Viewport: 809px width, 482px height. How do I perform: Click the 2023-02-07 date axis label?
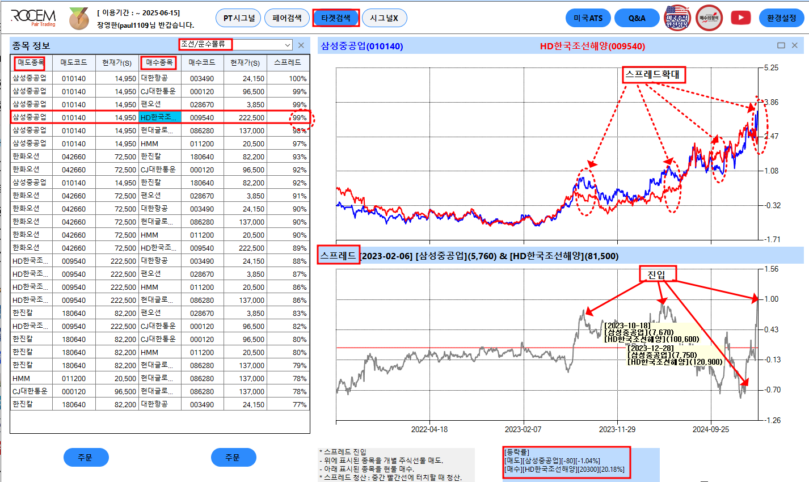(523, 429)
